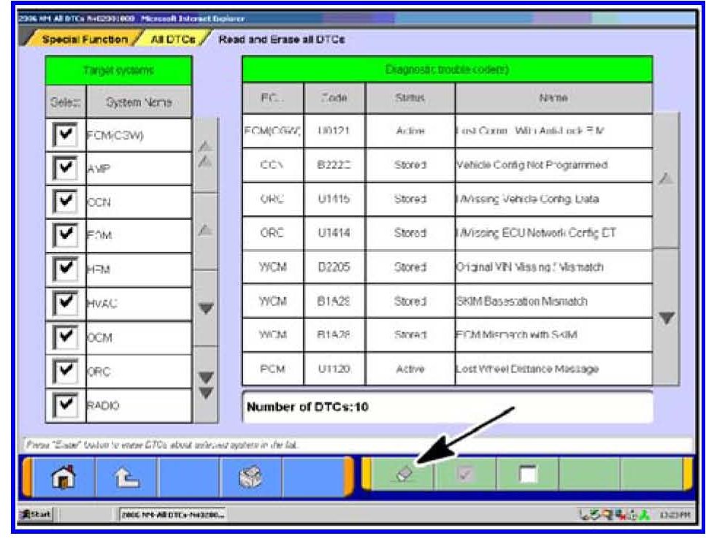
Task: Switch to the All DTCs tab
Action: [173, 39]
